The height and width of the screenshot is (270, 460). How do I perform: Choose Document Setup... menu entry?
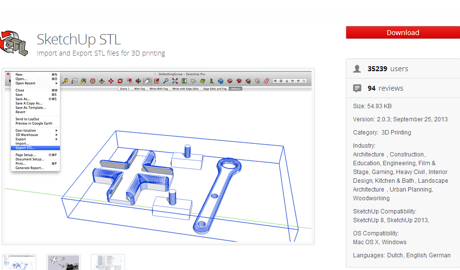pos(35,159)
